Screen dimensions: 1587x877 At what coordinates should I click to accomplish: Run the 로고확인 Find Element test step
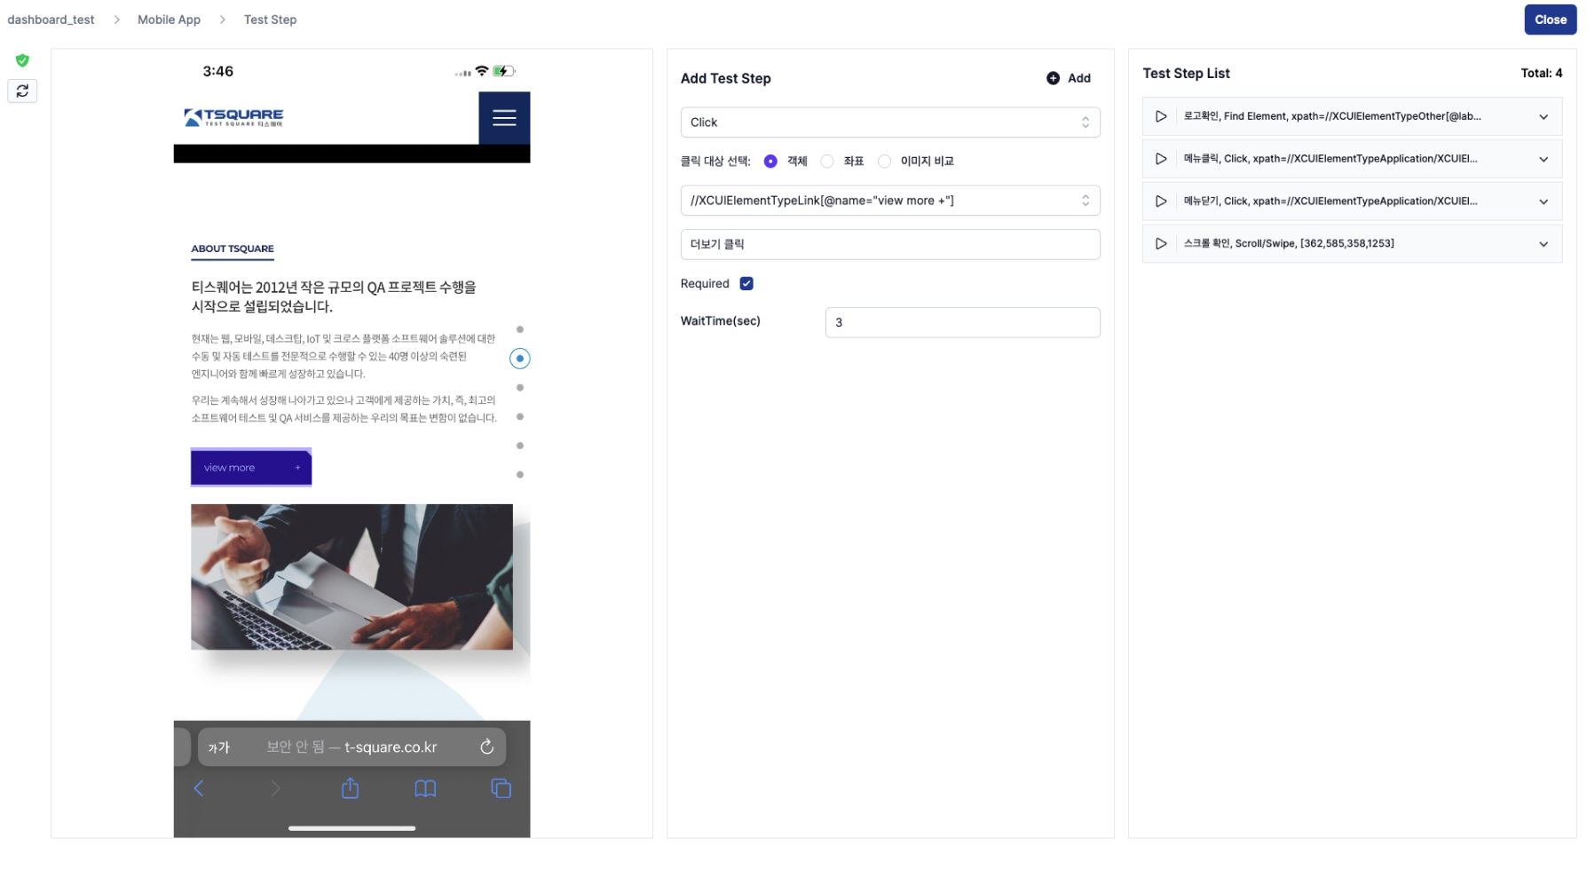[x=1160, y=116]
